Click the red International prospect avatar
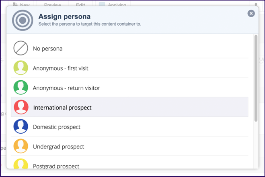 (x=21, y=107)
